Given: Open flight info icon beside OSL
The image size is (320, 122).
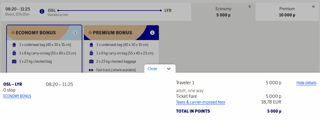Looking at the screenshot, I should pyautogui.click(x=42, y=11).
